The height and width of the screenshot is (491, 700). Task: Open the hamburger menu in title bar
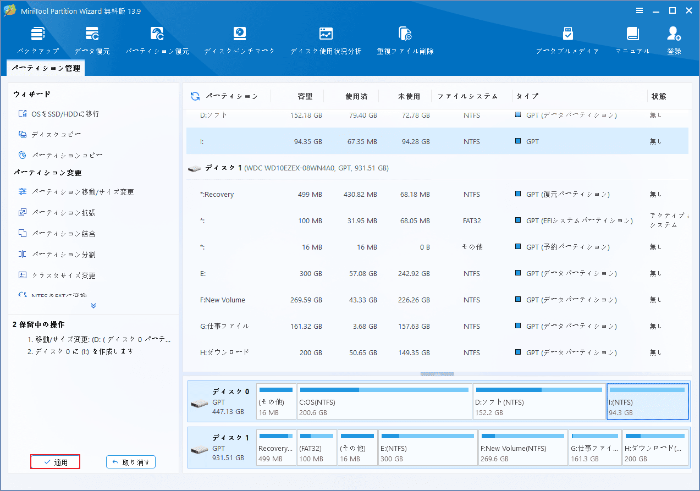(x=640, y=10)
